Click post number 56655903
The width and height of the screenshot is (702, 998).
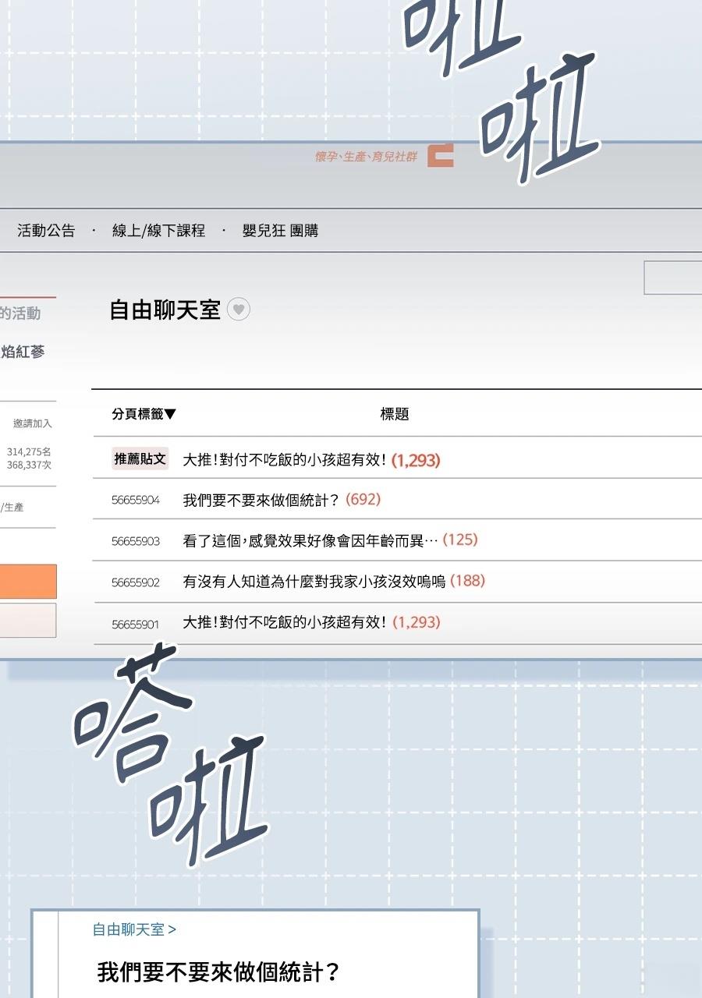point(136,541)
